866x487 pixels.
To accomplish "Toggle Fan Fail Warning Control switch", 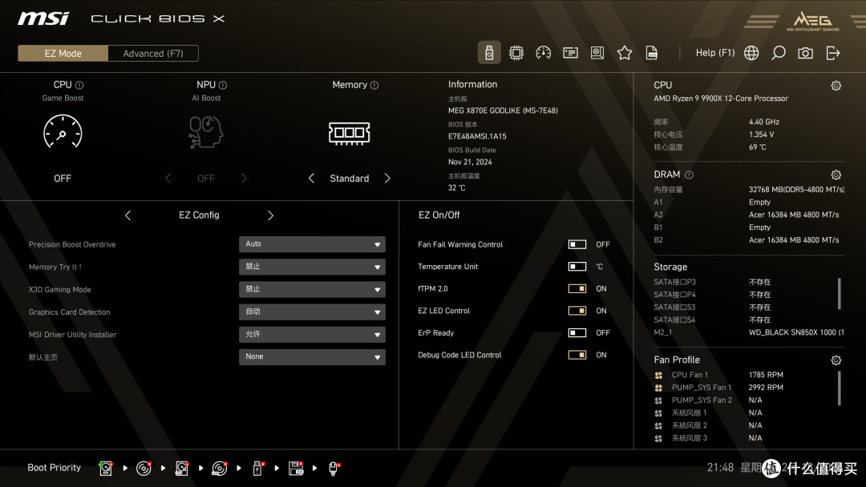I will (x=577, y=244).
